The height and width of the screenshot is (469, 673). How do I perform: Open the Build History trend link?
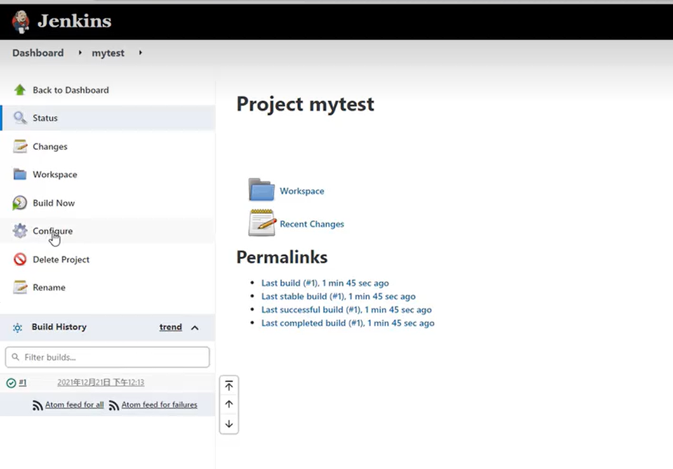(170, 327)
